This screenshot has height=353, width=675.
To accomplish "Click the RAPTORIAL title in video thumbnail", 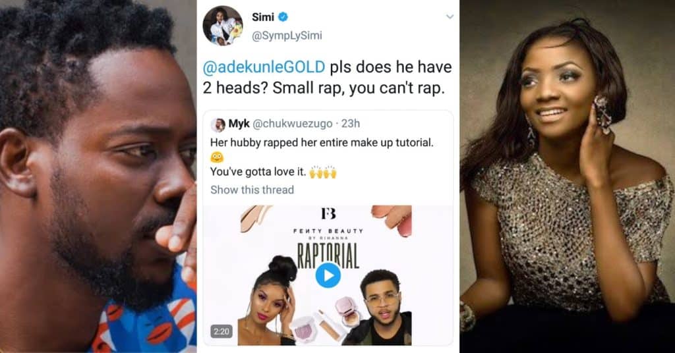I will [x=328, y=255].
